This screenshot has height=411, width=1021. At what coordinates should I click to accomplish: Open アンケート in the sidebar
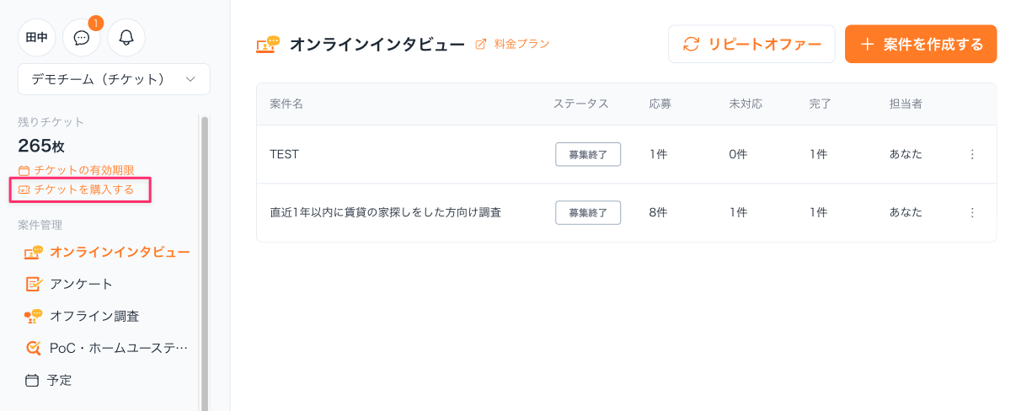(81, 284)
